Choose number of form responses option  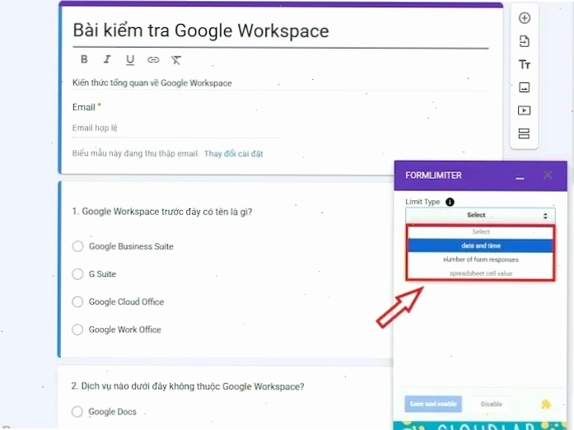[x=480, y=259]
